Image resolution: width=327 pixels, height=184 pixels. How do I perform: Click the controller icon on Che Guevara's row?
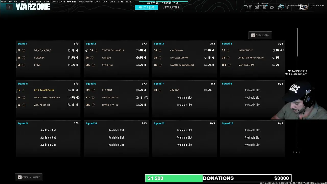[x=209, y=50]
